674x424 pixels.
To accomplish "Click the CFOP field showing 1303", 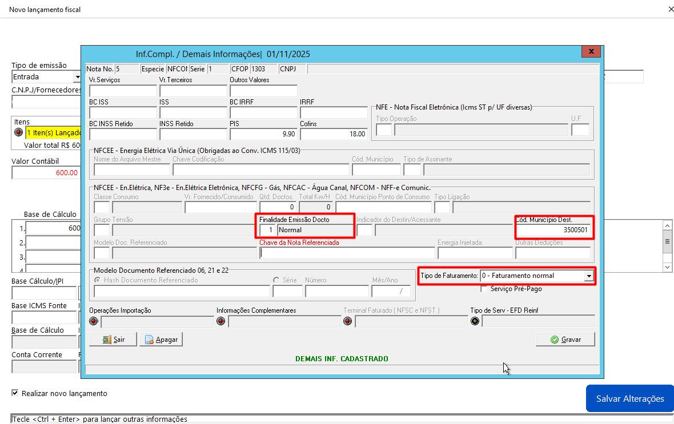I will [x=263, y=68].
